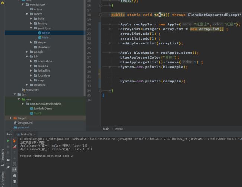
Task: Expand the single package
Action: click(x=31, y=42)
